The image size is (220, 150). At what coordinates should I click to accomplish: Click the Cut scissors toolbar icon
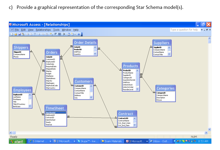[40, 34]
